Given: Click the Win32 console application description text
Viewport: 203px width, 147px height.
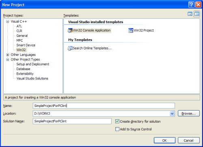Looking at the screenshot, I should [41, 98].
